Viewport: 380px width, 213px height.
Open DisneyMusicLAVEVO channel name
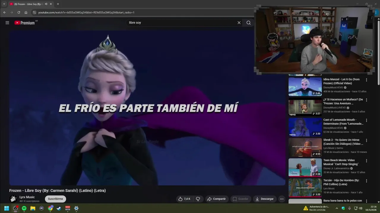coord(335,108)
